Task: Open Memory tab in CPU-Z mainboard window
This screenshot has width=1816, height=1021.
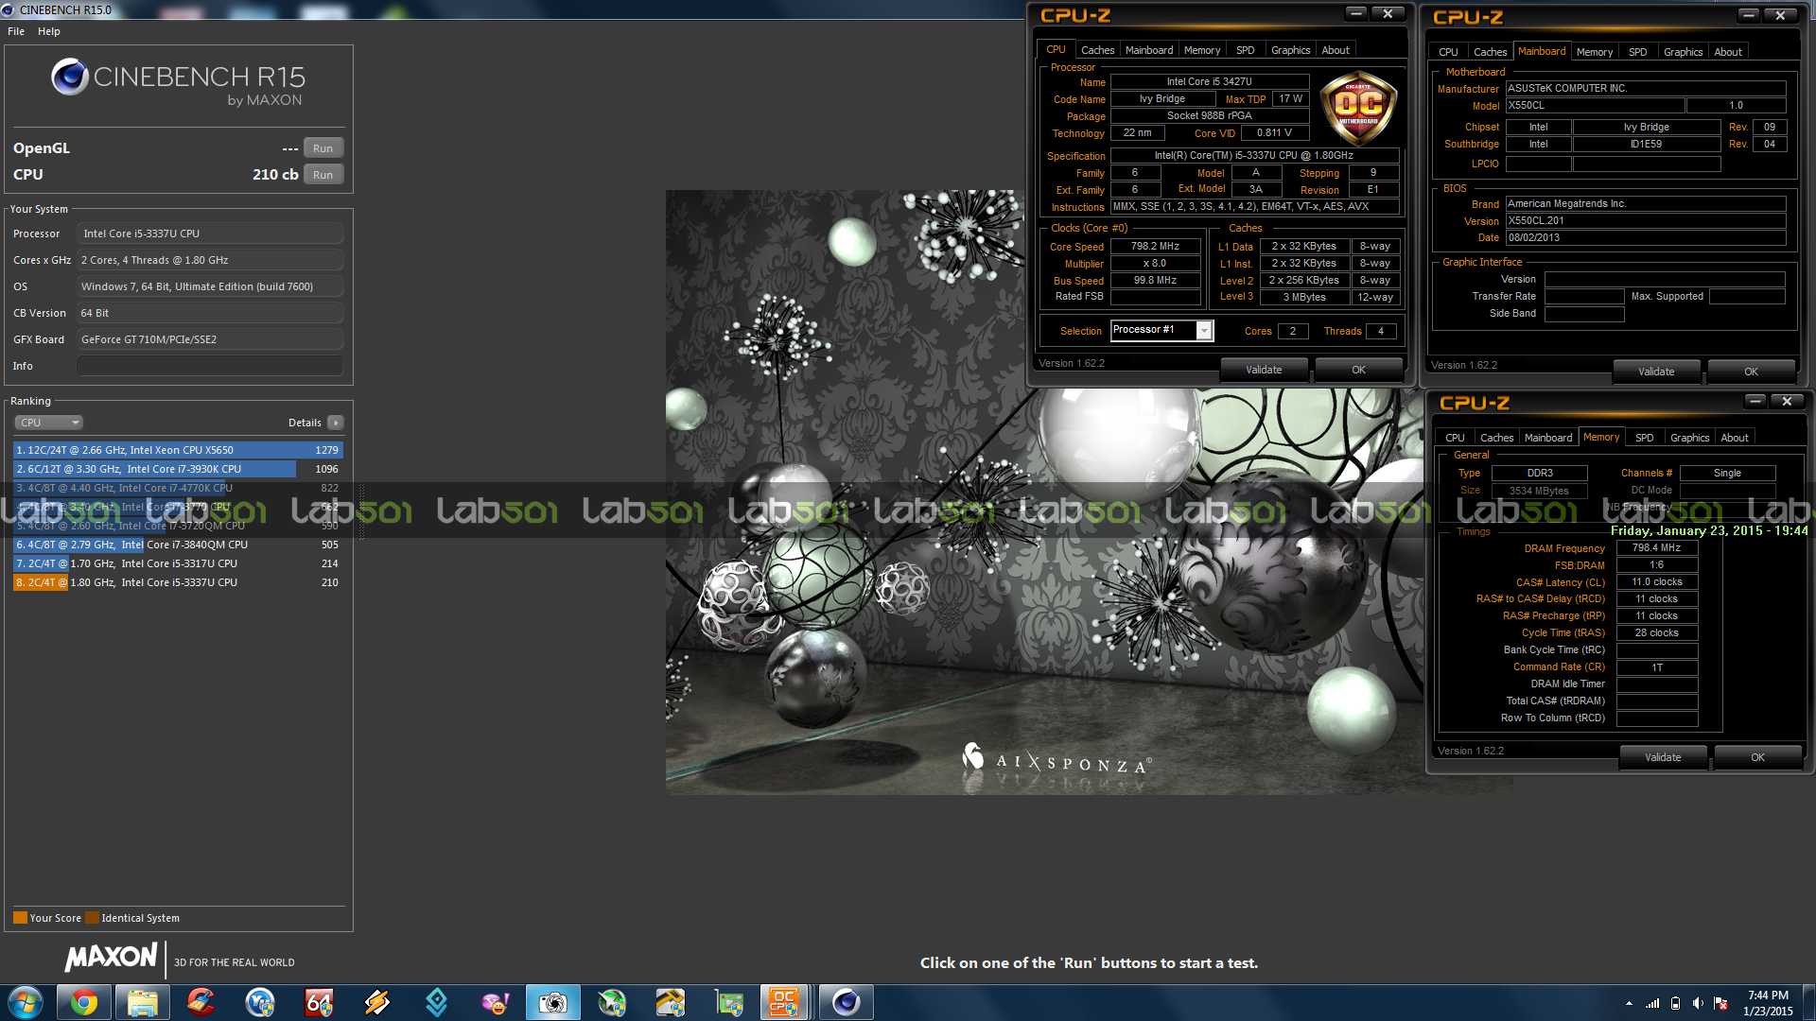Action: pos(1594,52)
